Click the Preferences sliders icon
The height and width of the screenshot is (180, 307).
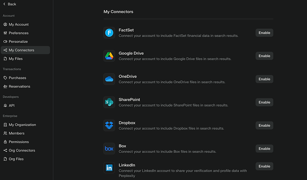(5, 33)
